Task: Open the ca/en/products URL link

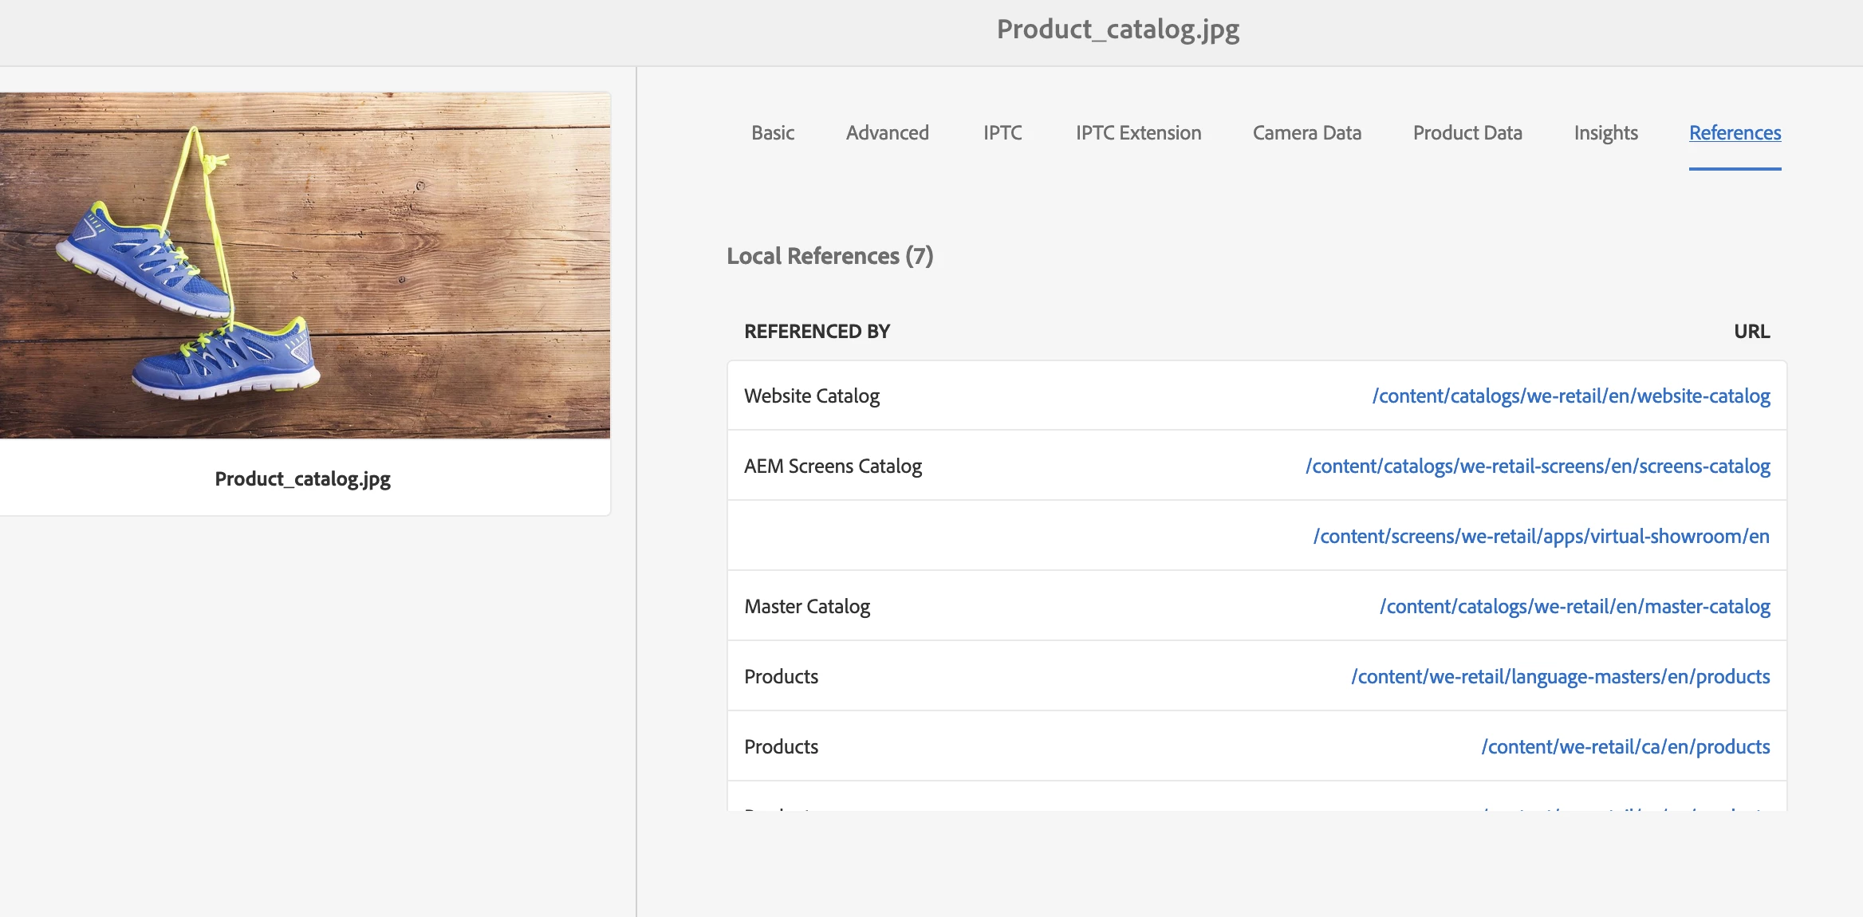Action: (1625, 747)
